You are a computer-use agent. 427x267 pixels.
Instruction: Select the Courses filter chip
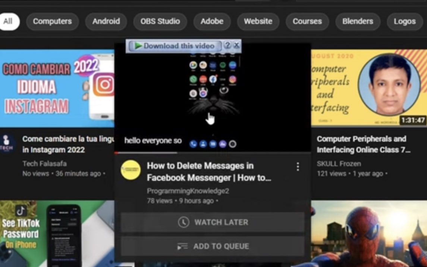[307, 21]
